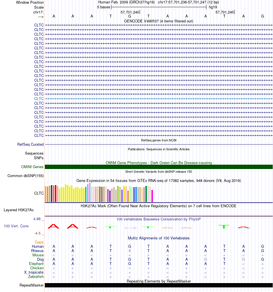Select the Chicken alignment row label
This screenshot has height=292, width=273.
click(37, 268)
